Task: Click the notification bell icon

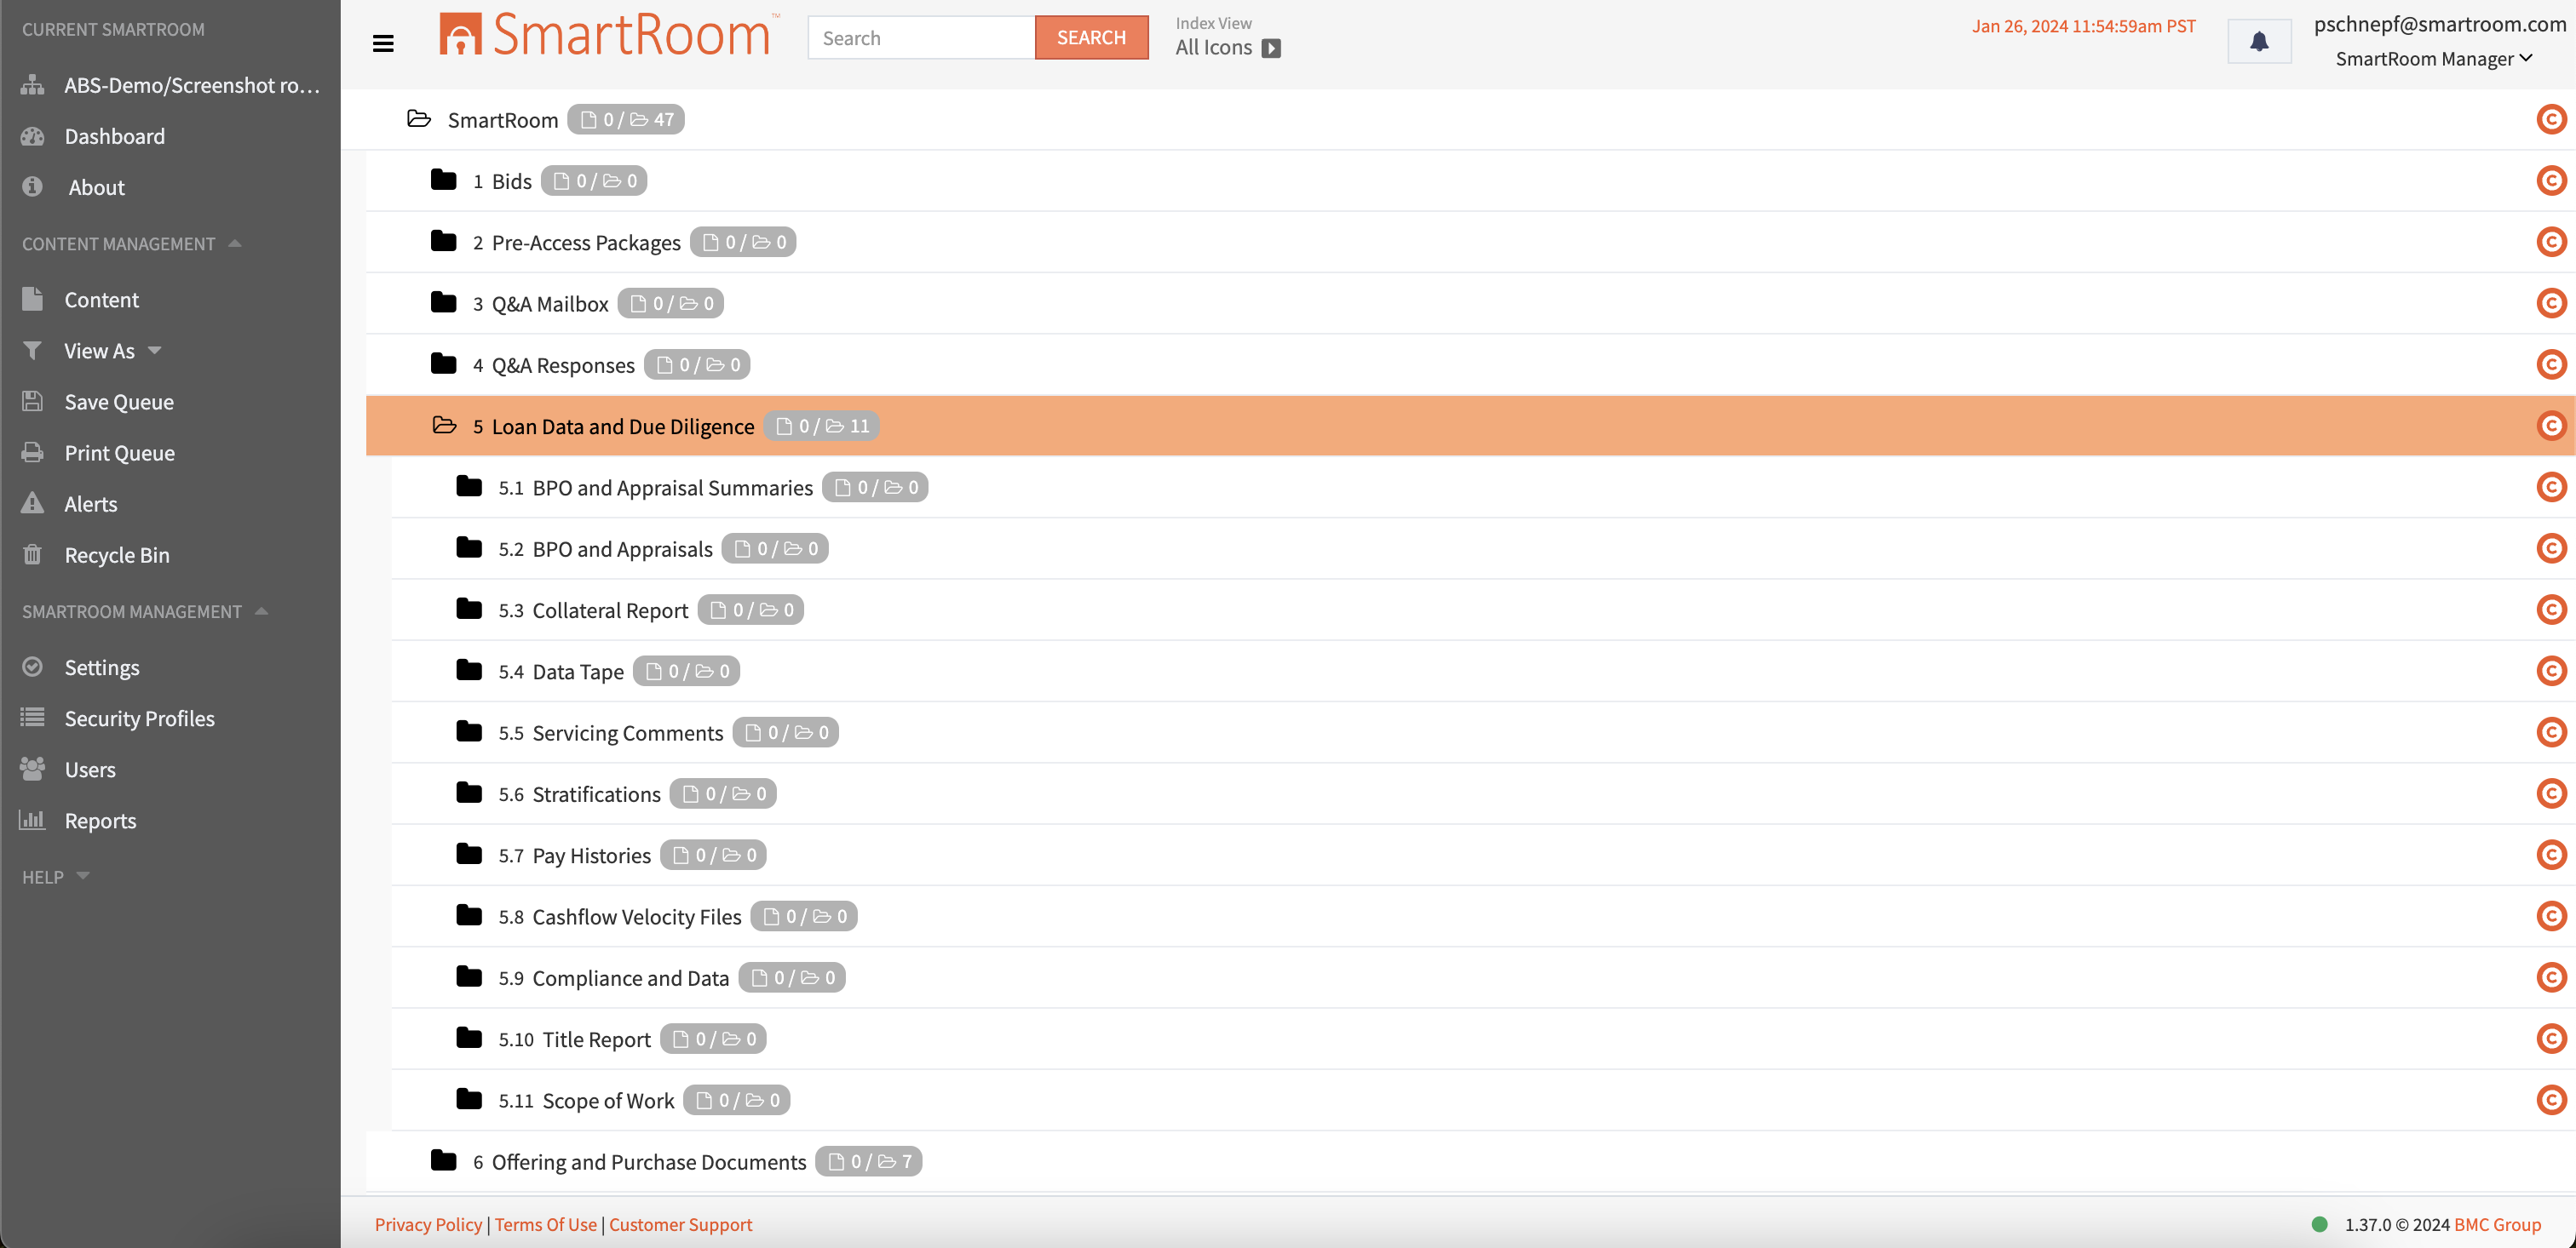Action: (2258, 41)
